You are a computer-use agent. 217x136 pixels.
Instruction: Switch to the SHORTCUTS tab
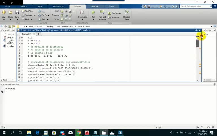(x=58, y=7)
